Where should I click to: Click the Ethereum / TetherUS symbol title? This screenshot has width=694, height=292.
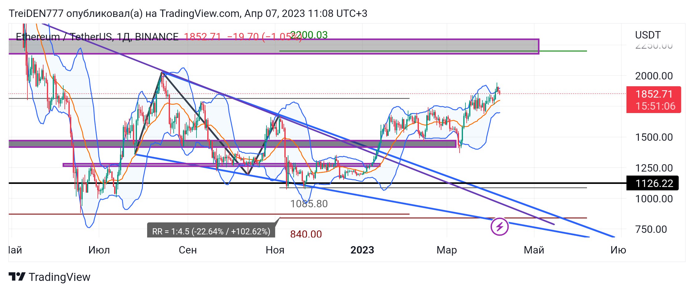click(97, 37)
